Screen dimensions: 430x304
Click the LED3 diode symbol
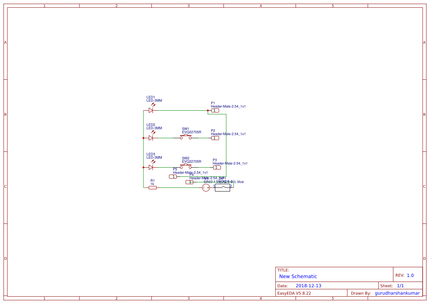pos(150,167)
